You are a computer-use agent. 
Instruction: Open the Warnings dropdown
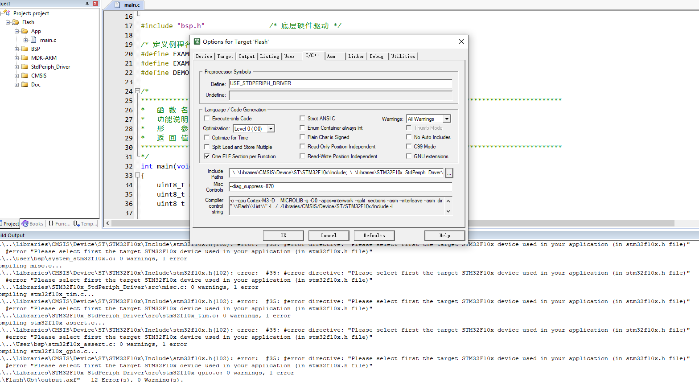coord(447,119)
